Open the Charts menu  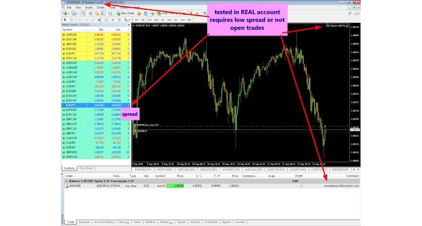[100, 7]
